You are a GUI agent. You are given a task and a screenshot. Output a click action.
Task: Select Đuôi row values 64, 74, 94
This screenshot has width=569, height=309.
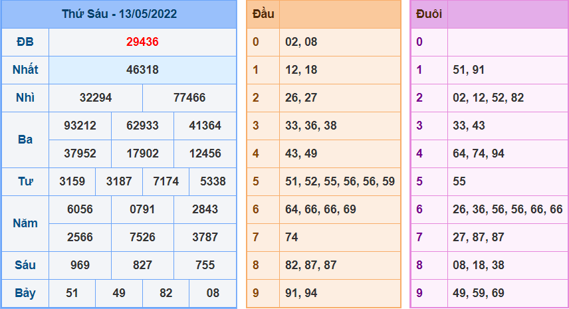tap(479, 154)
